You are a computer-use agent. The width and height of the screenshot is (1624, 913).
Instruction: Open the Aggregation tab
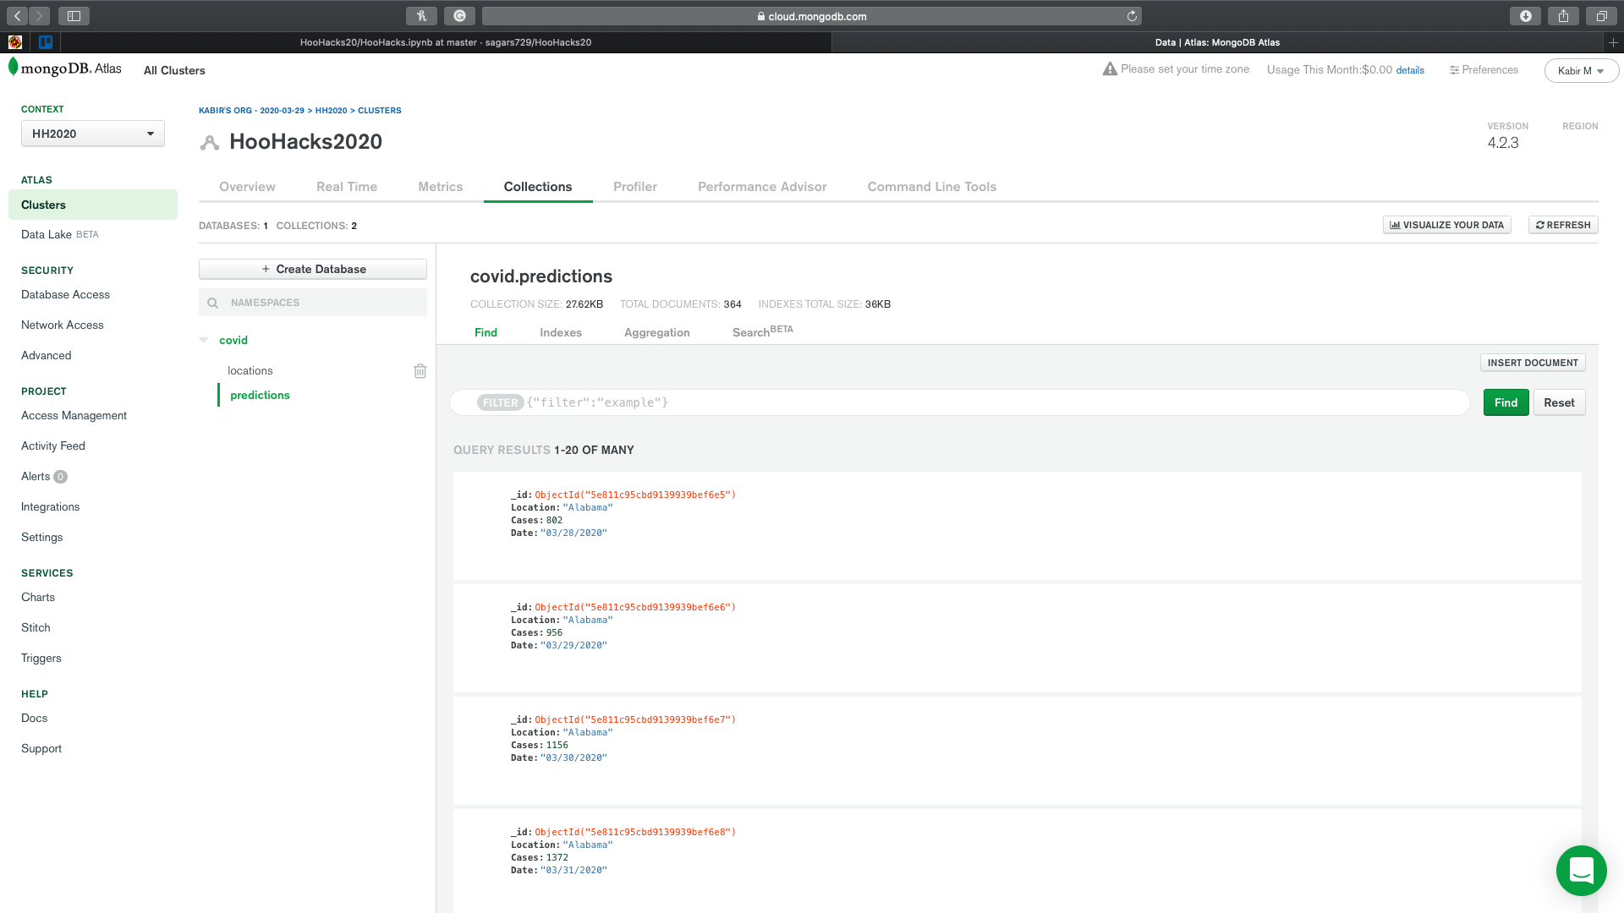pos(656,333)
